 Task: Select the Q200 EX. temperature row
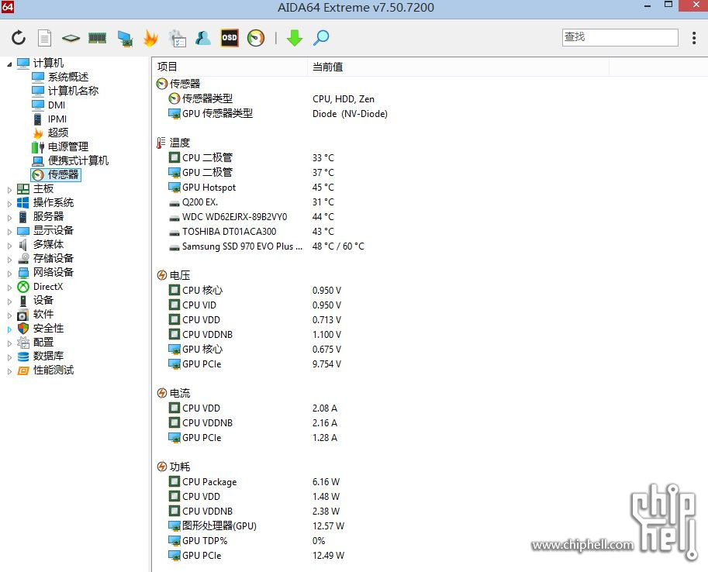[251, 202]
